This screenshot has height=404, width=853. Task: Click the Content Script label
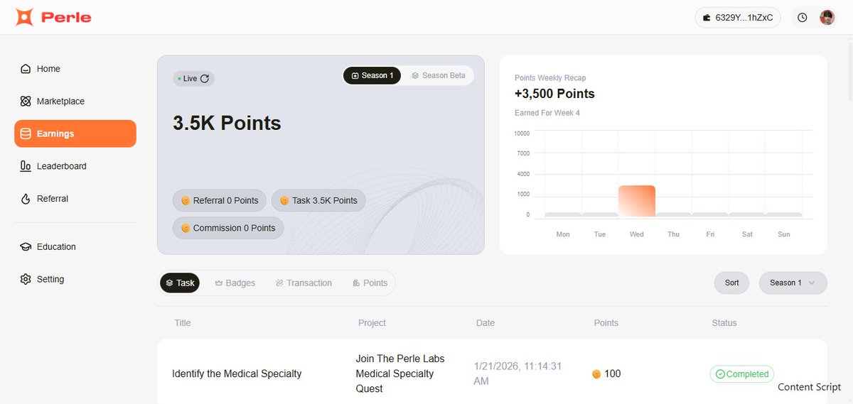pos(810,387)
